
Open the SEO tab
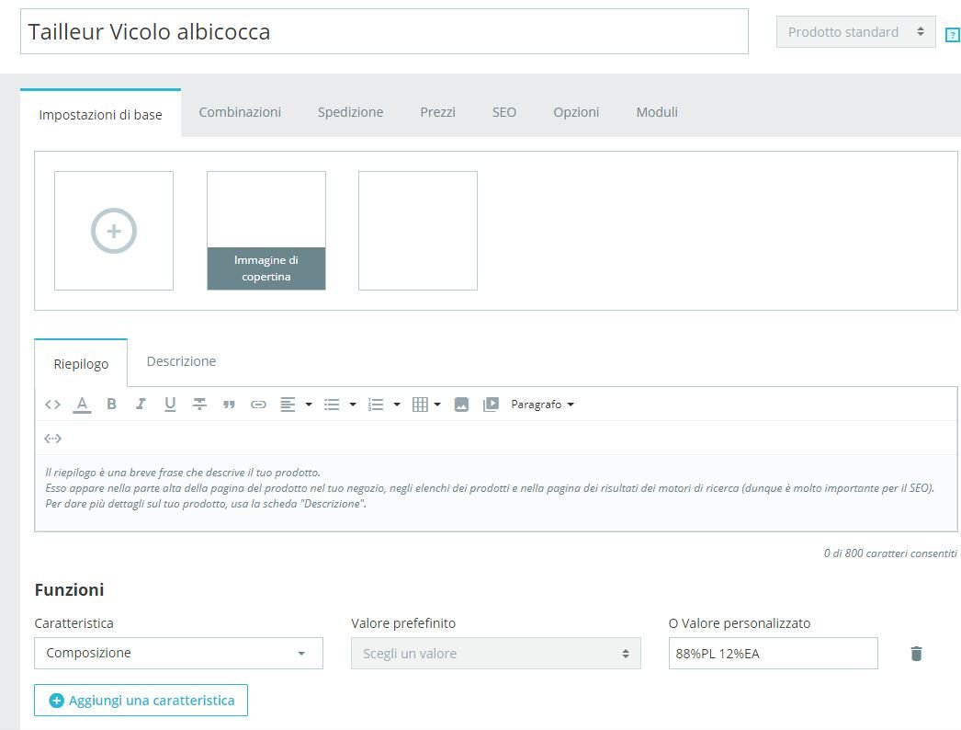503,112
